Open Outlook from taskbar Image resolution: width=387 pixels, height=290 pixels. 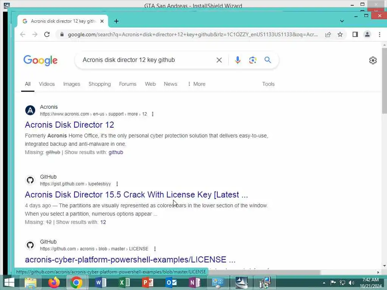coord(171,282)
